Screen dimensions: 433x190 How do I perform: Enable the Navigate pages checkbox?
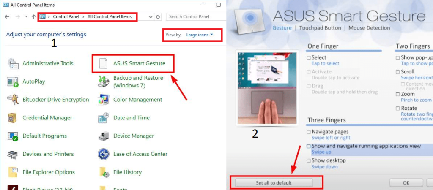pyautogui.click(x=309, y=132)
